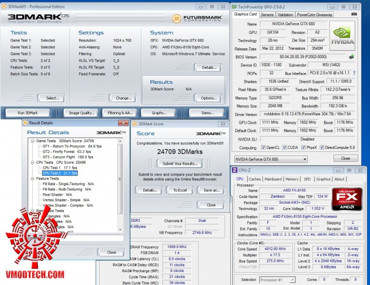Collapse the Game Tests tree node
The height and width of the screenshot is (285, 370).
click(x=32, y=141)
